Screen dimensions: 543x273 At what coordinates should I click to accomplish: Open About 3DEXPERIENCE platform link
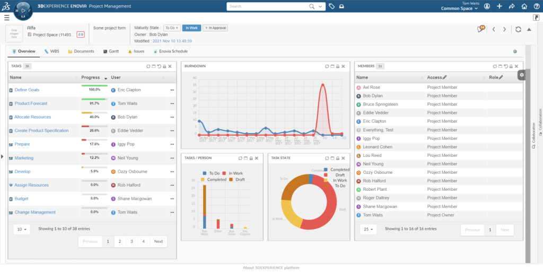point(271,268)
